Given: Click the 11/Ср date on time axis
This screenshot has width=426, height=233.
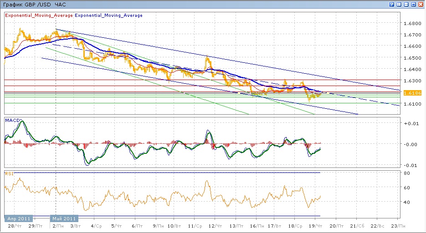Looking at the screenshot, I should (195, 226).
